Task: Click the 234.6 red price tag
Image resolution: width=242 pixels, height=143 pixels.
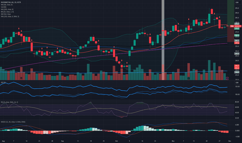Action: pyautogui.click(x=237, y=68)
